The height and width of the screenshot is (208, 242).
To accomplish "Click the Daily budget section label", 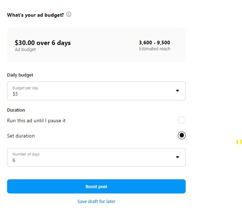I will [20, 75].
